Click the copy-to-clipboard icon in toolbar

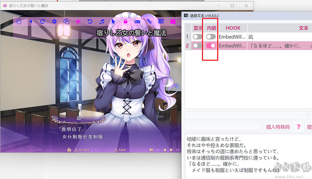tap(66, 21)
